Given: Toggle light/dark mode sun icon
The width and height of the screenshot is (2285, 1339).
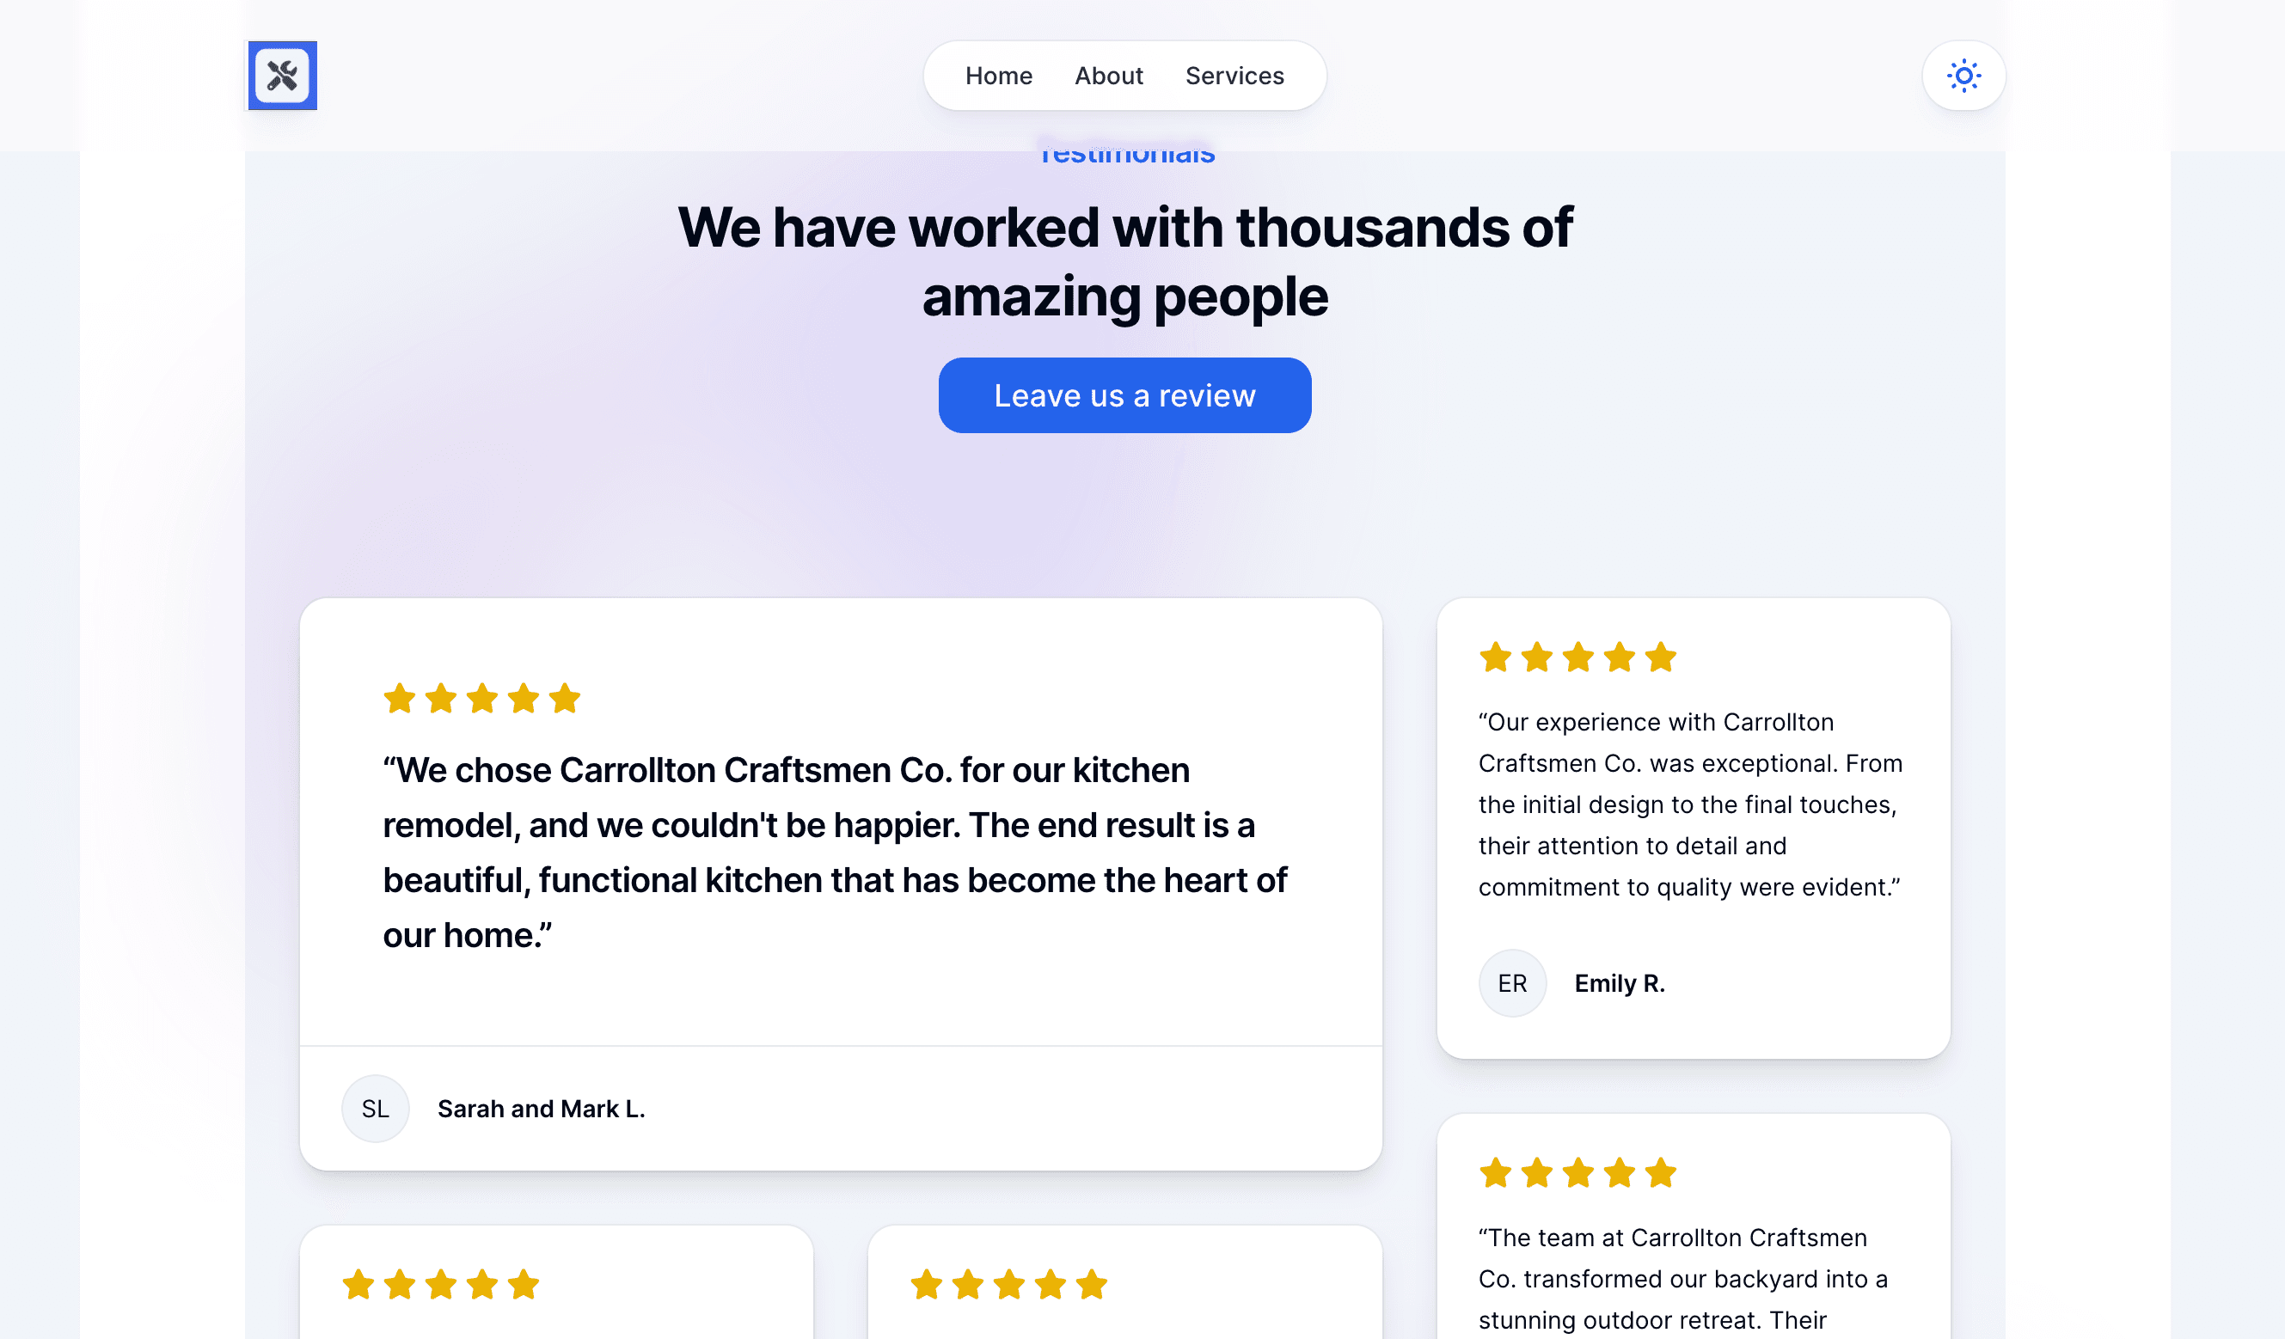Looking at the screenshot, I should 1963,75.
